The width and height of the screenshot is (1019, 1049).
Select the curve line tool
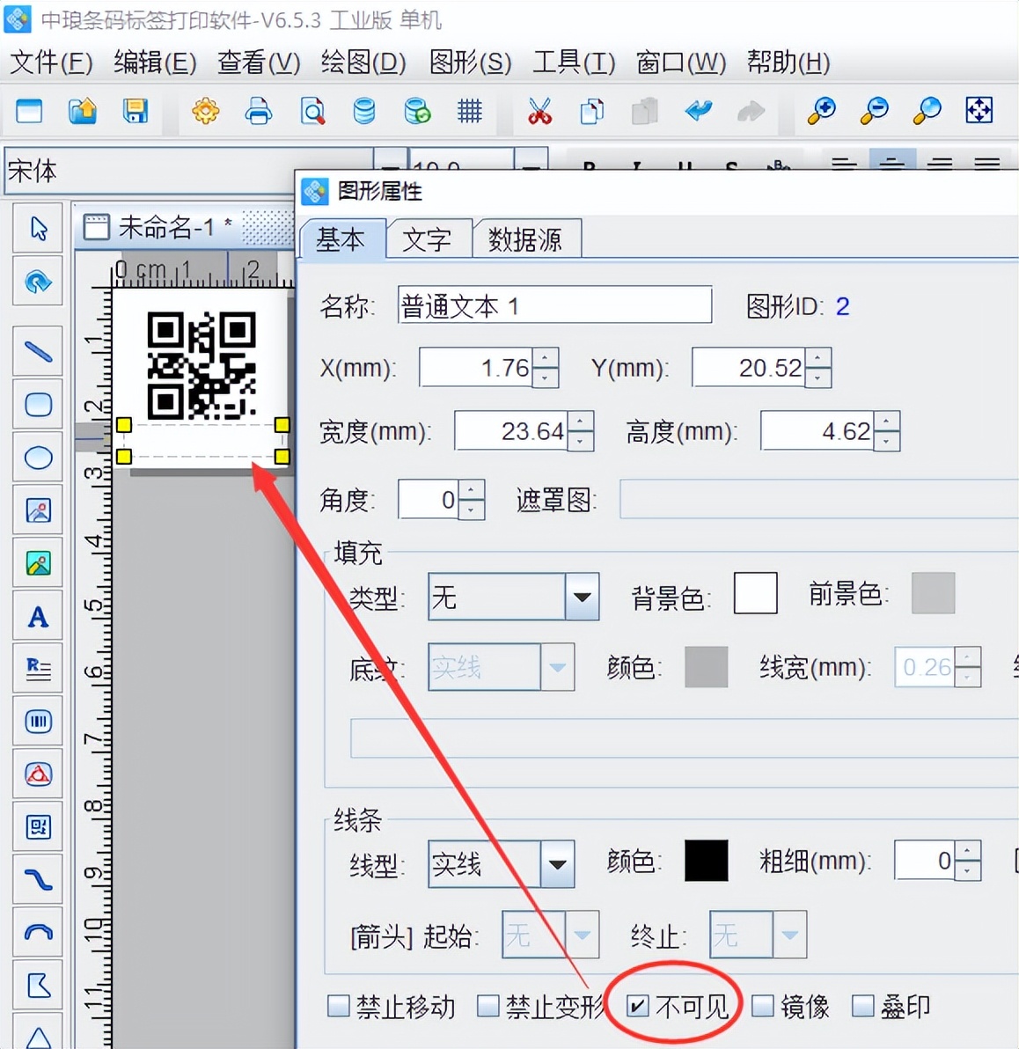pos(38,879)
